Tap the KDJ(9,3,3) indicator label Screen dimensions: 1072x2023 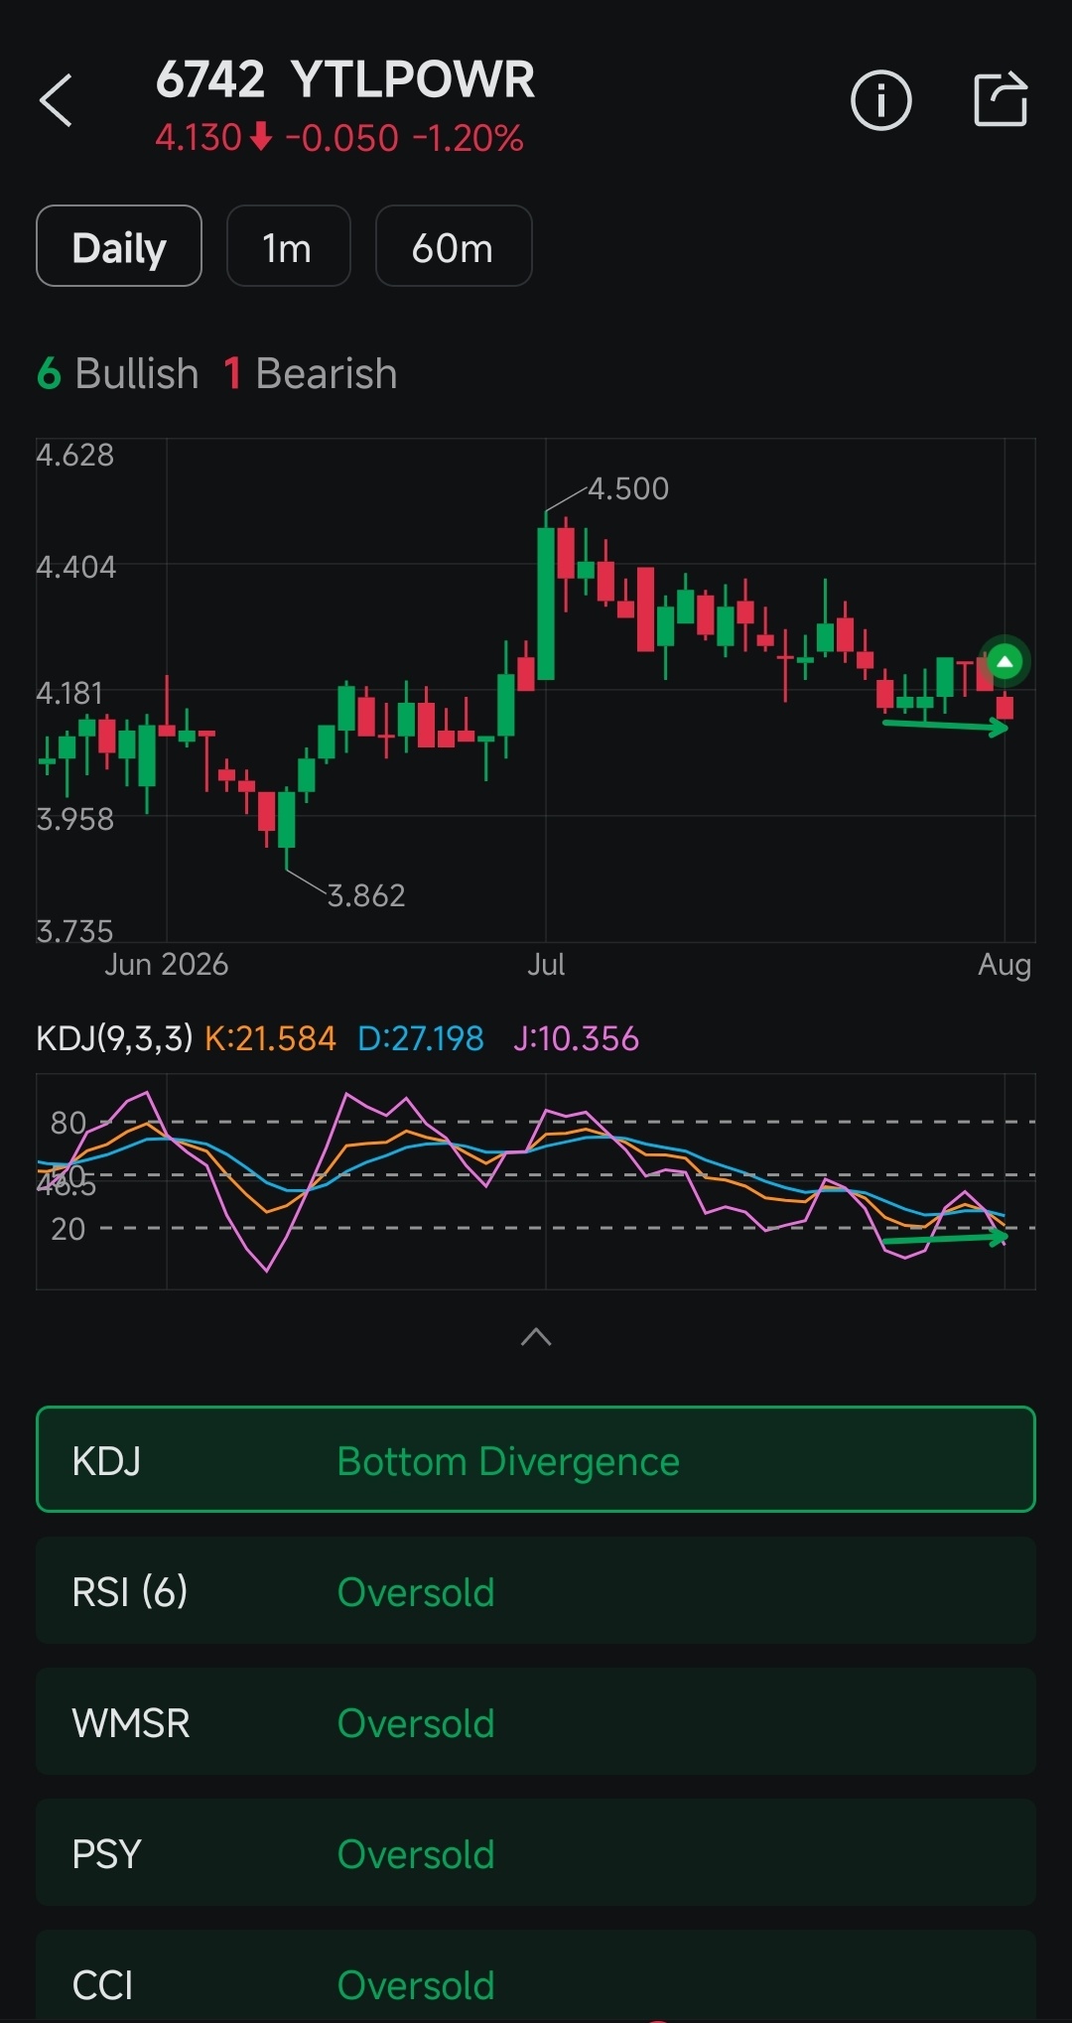coord(114,1038)
